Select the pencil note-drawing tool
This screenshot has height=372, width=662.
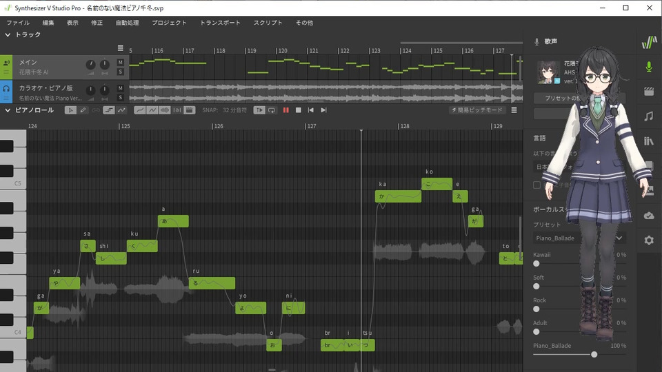pos(83,110)
